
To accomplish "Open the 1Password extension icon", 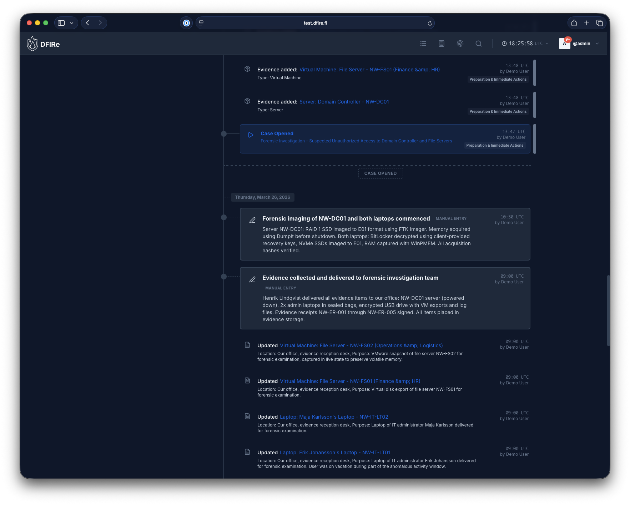I will [186, 23].
